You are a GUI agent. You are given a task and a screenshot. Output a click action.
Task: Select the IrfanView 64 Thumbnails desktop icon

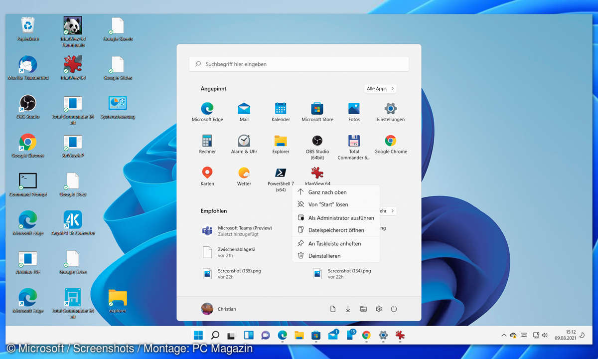73,32
